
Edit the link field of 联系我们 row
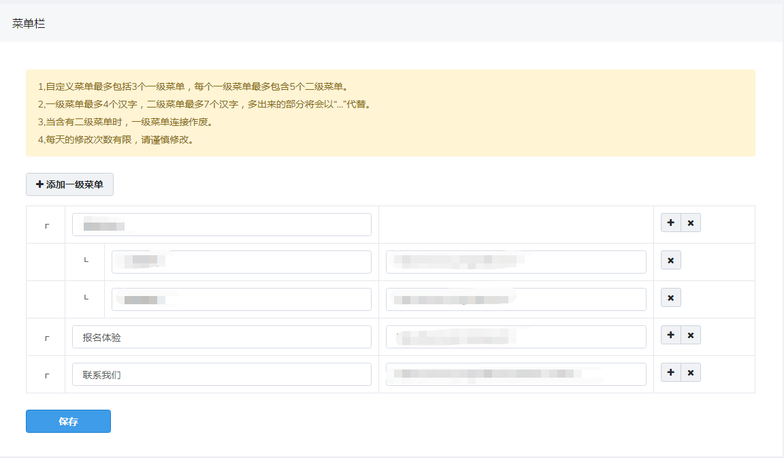coord(516,374)
